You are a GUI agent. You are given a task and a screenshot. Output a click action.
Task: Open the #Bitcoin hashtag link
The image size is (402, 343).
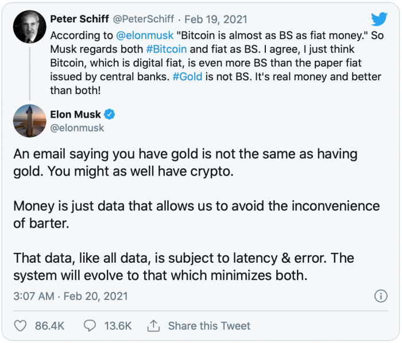point(167,49)
